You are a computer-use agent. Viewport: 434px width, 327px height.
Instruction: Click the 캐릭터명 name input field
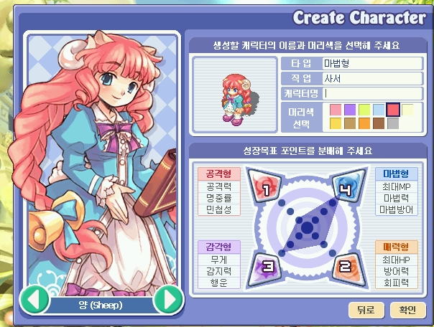(x=372, y=94)
